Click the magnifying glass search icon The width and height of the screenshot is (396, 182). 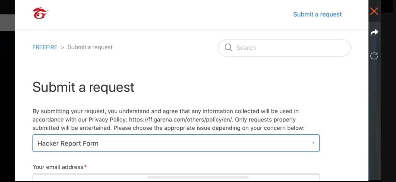click(228, 48)
